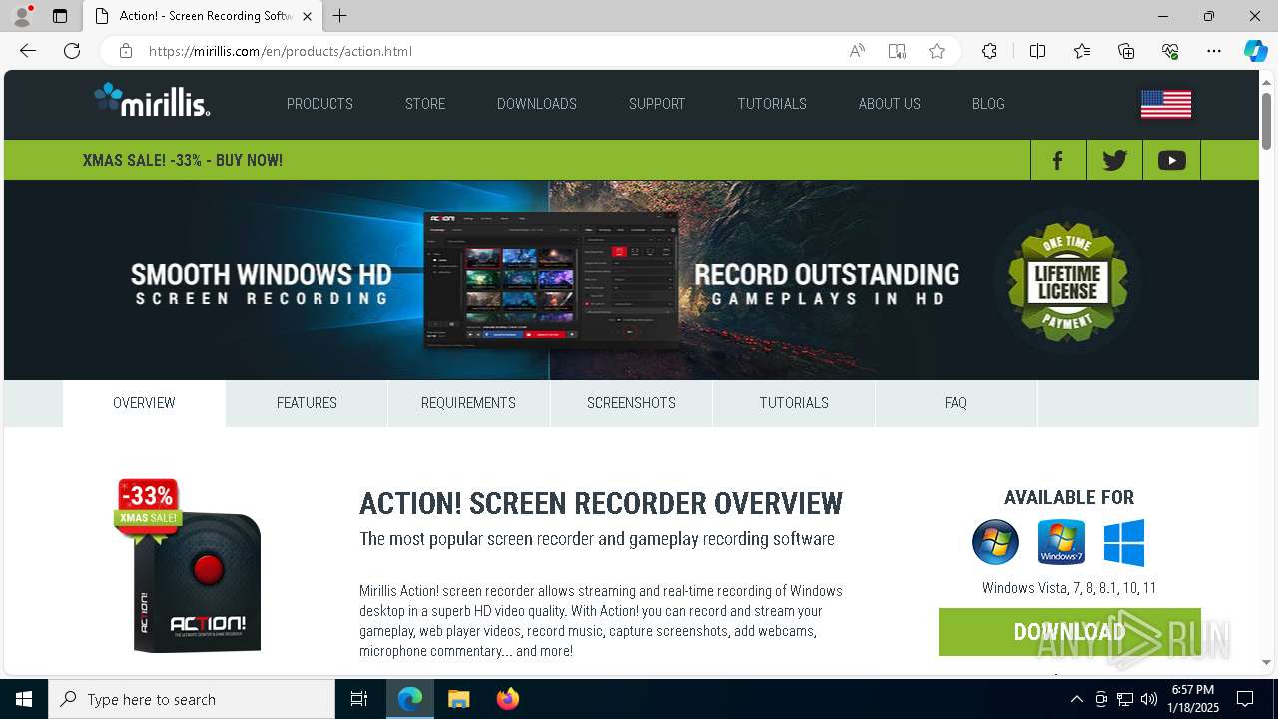Switch to the FAQ tab
Viewport: 1278px width, 719px height.
[x=956, y=403]
